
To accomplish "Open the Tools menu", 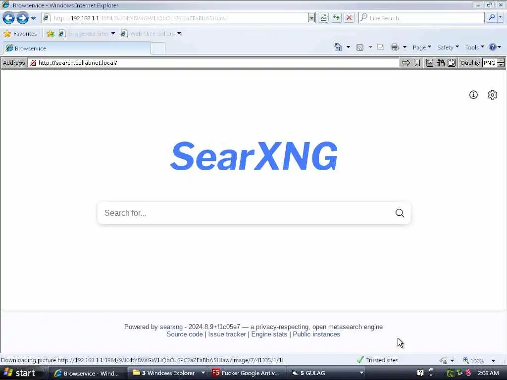I will (x=475, y=47).
